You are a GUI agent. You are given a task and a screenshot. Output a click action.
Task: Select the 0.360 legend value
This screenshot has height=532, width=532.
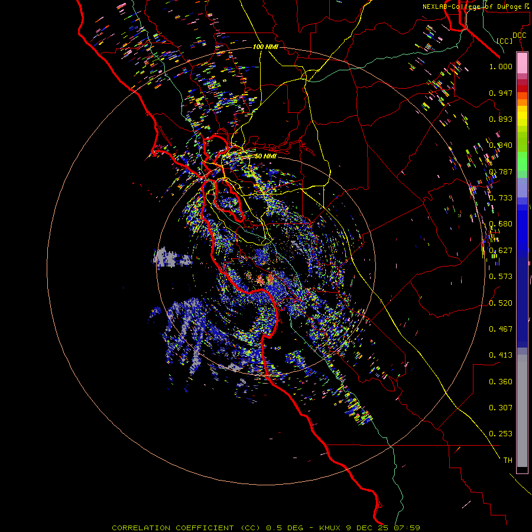[501, 382]
